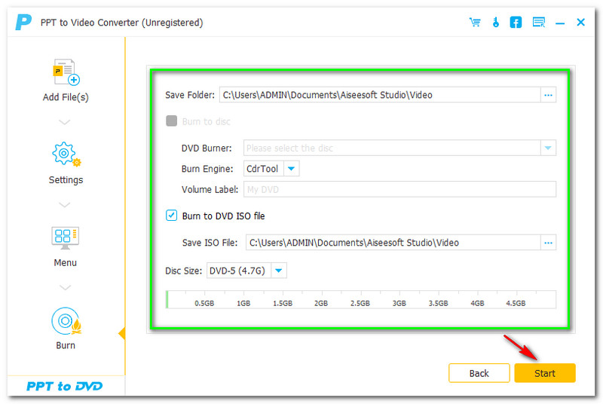The image size is (603, 404).
Task: Open the feedback message icon
Action: click(x=538, y=23)
